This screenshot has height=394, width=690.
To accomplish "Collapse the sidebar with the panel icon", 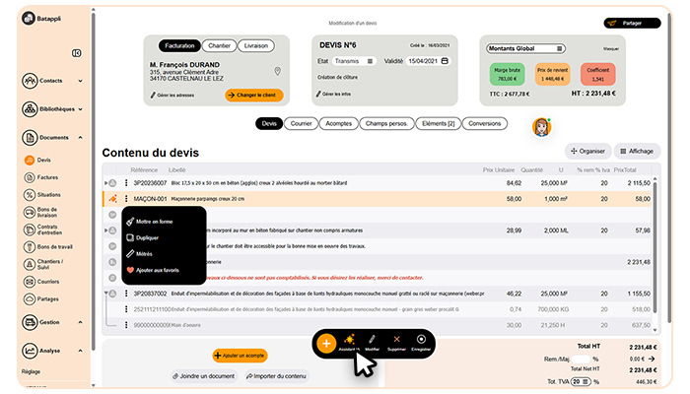I will [x=77, y=53].
